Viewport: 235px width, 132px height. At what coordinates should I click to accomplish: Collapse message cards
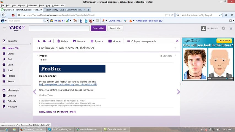click(x=142, y=41)
